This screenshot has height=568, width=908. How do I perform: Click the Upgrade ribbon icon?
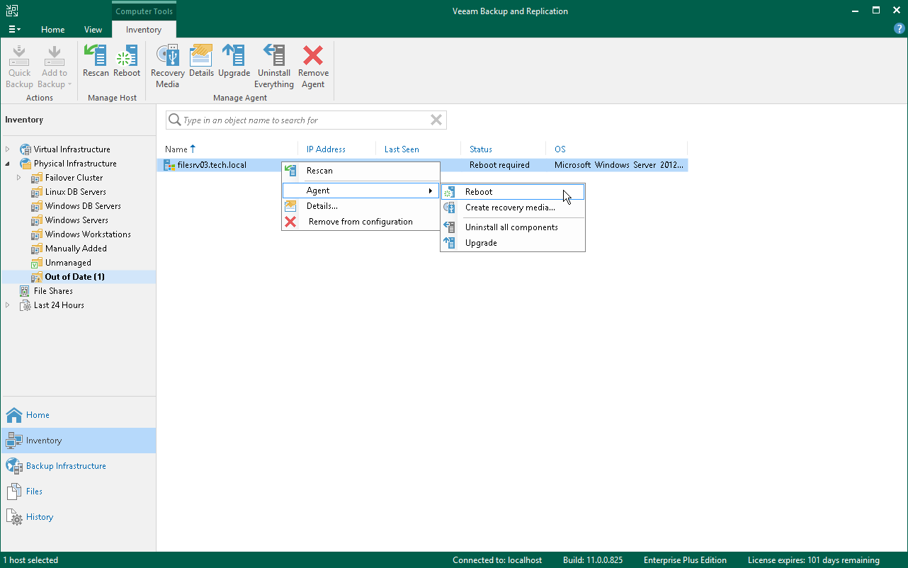point(234,61)
